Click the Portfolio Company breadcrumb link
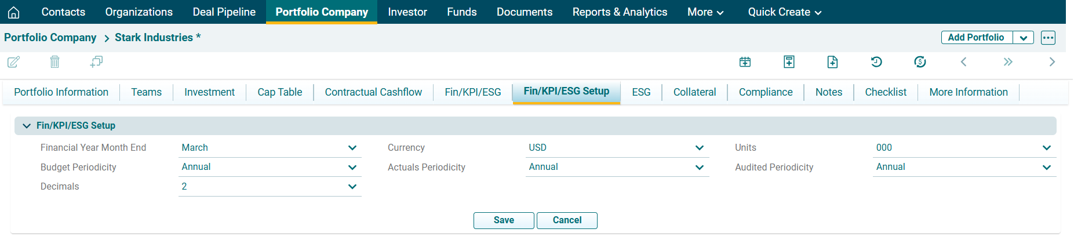Screen dimensions: 1074x236 point(50,38)
